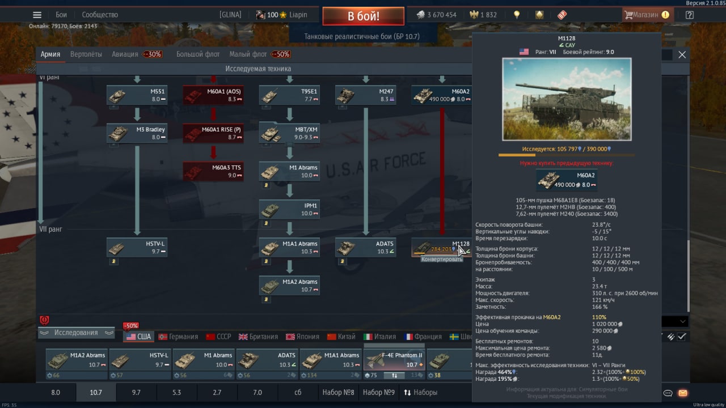Select the 8.0 lineup preset

(x=56, y=392)
